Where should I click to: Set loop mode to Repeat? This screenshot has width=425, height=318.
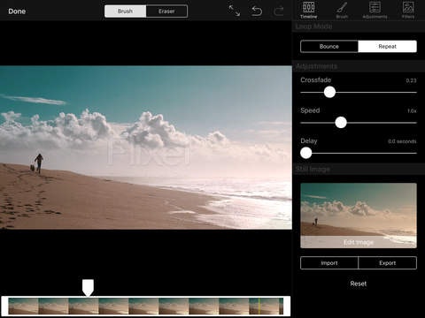coord(388,47)
